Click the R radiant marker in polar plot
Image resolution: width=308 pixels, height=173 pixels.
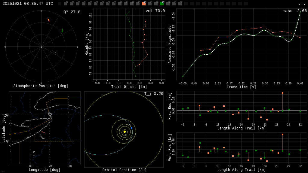click(55, 53)
